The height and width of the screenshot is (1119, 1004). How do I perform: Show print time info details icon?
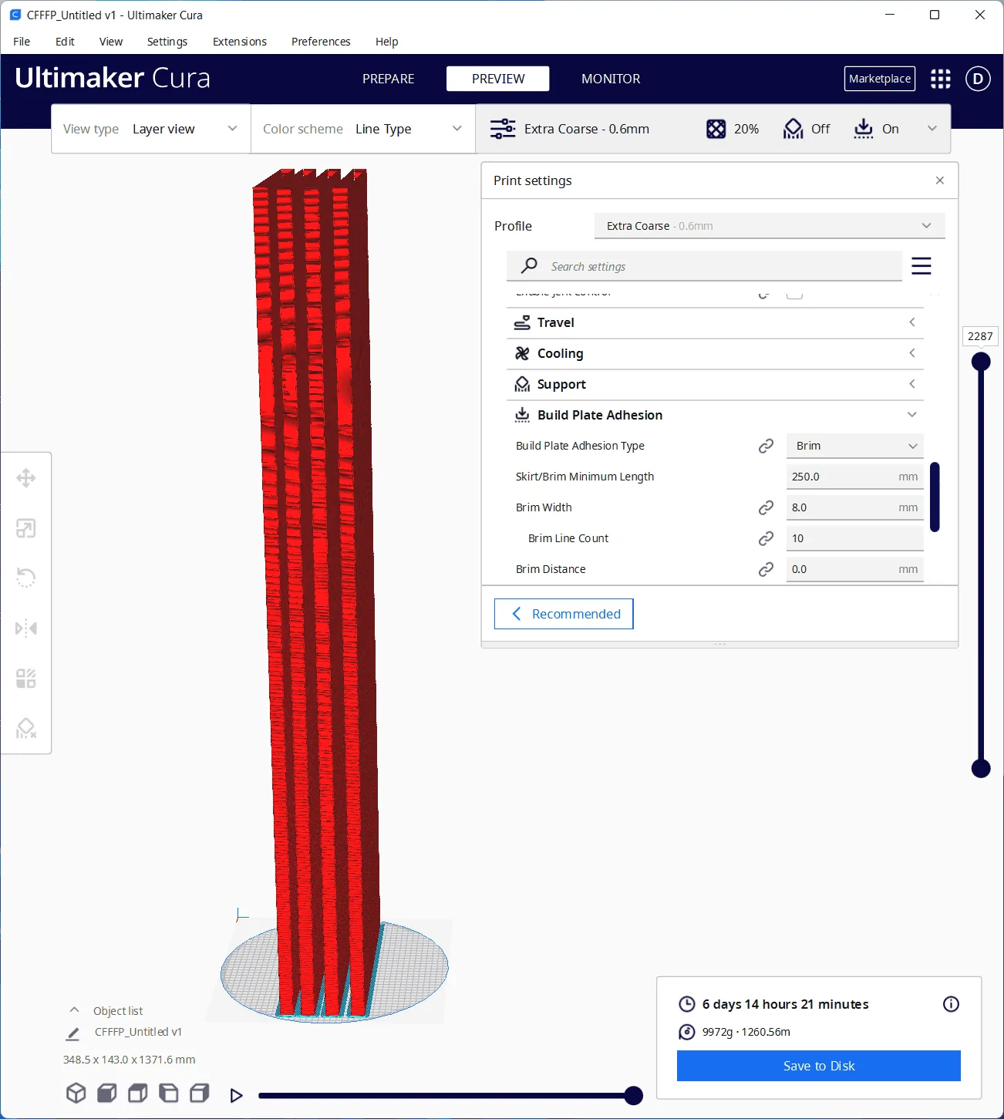951,1004
